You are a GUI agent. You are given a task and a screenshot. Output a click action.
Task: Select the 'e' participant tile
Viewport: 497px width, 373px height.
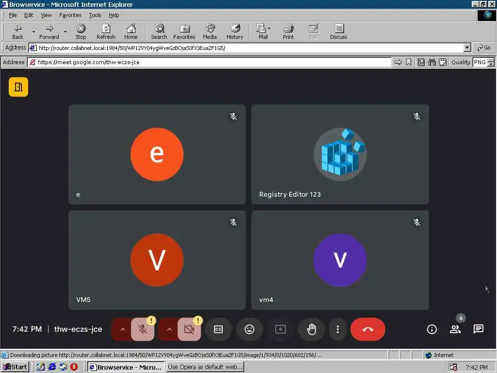(157, 154)
